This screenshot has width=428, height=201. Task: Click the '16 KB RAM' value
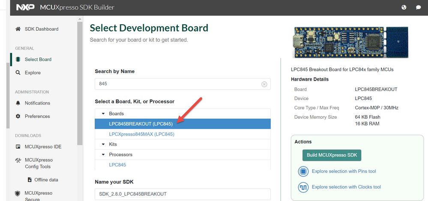point(367,124)
